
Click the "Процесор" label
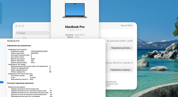pos(69,35)
